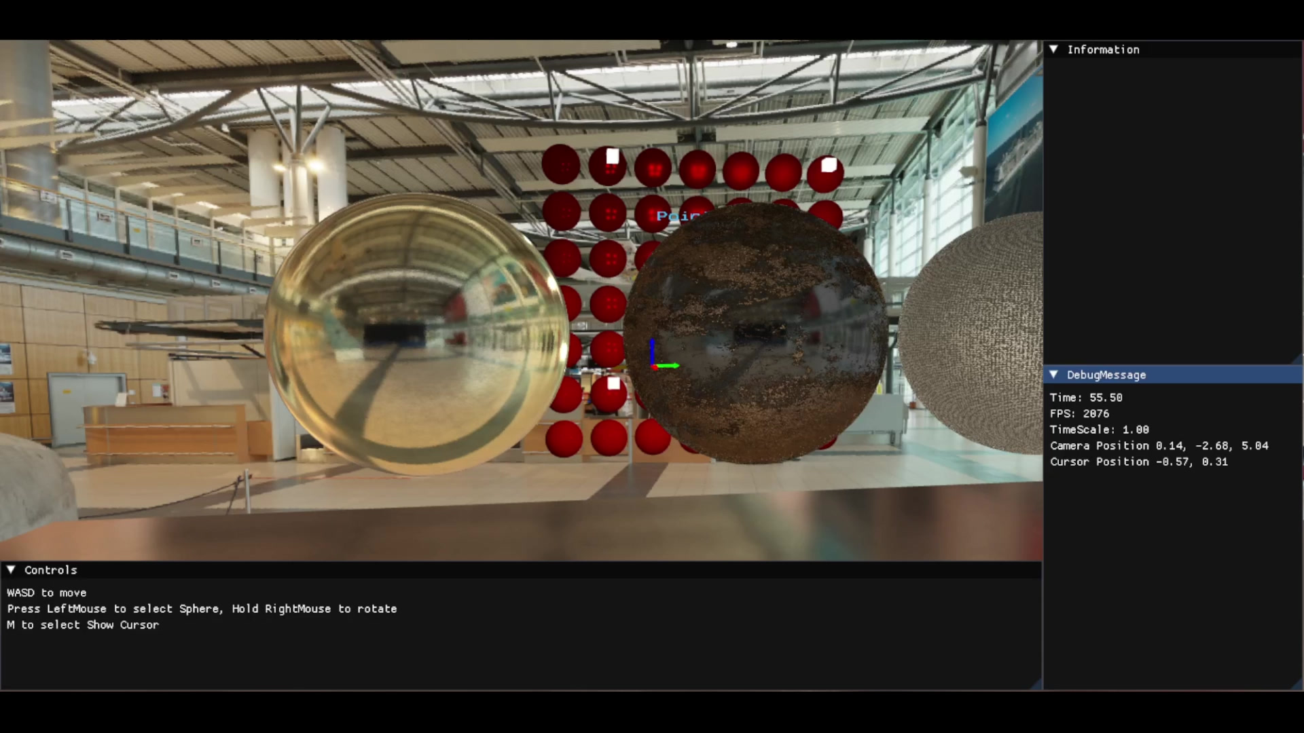Select the rusty metal sphere
The height and width of the screenshot is (733, 1304).
tap(755, 333)
